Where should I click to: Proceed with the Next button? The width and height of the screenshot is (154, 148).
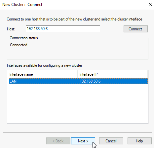83,141
